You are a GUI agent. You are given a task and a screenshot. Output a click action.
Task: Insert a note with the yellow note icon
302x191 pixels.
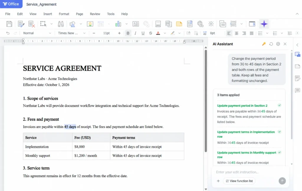179,24
